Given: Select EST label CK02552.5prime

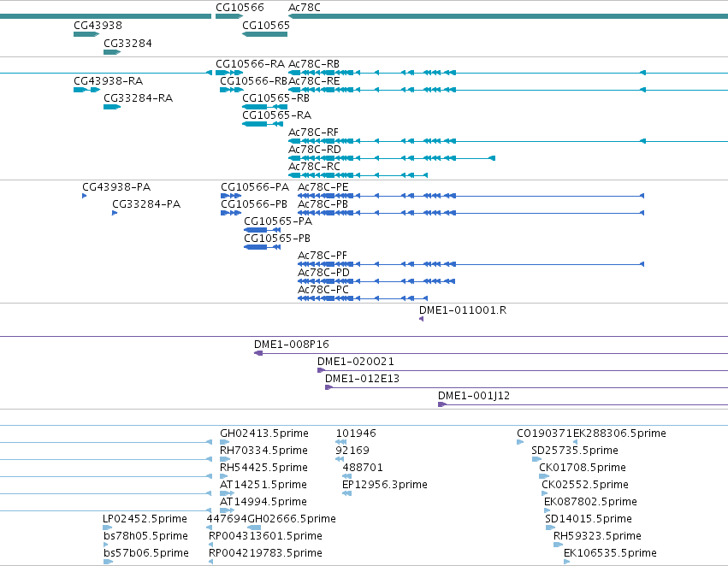Looking at the screenshot, I should pyautogui.click(x=585, y=485).
